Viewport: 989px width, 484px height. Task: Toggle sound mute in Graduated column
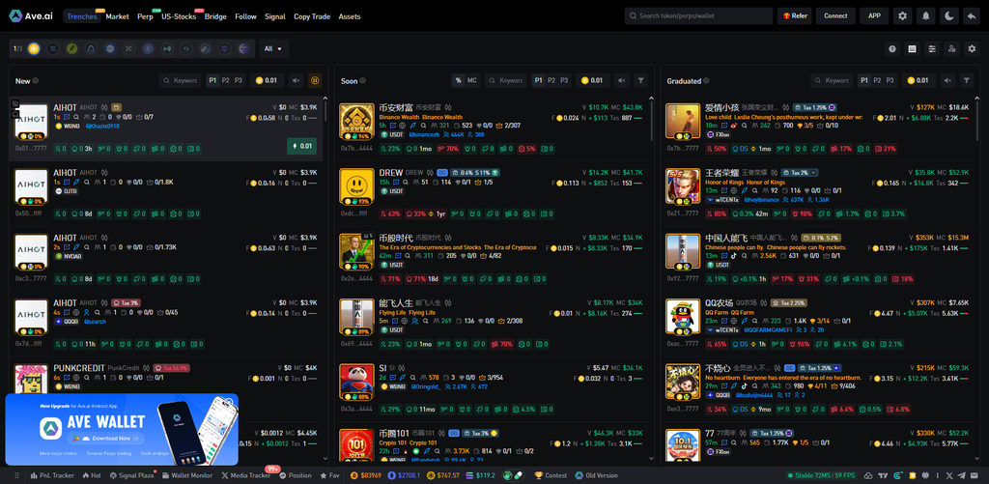click(947, 81)
